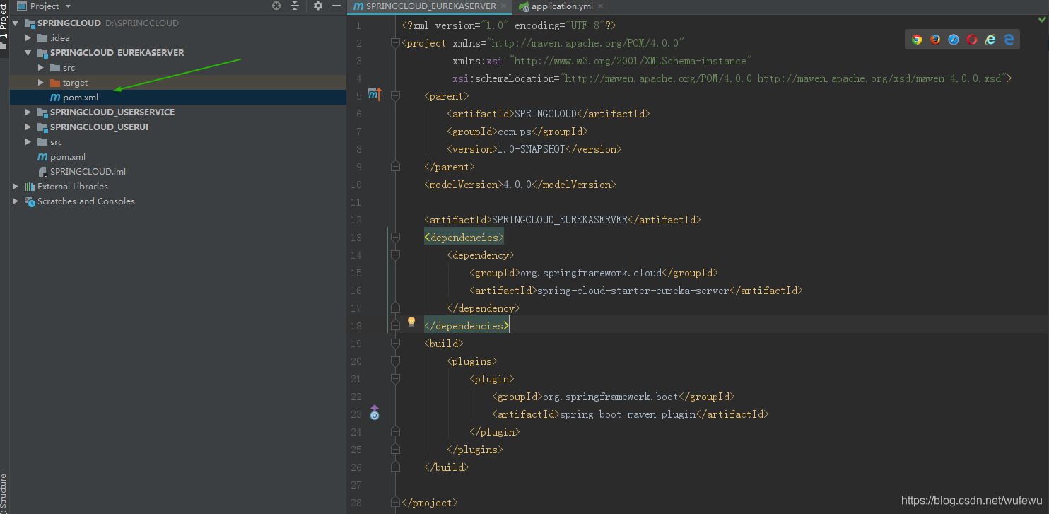Select the root-level pom.xml file
Image resolution: width=1049 pixels, height=514 pixels.
pyautogui.click(x=68, y=157)
